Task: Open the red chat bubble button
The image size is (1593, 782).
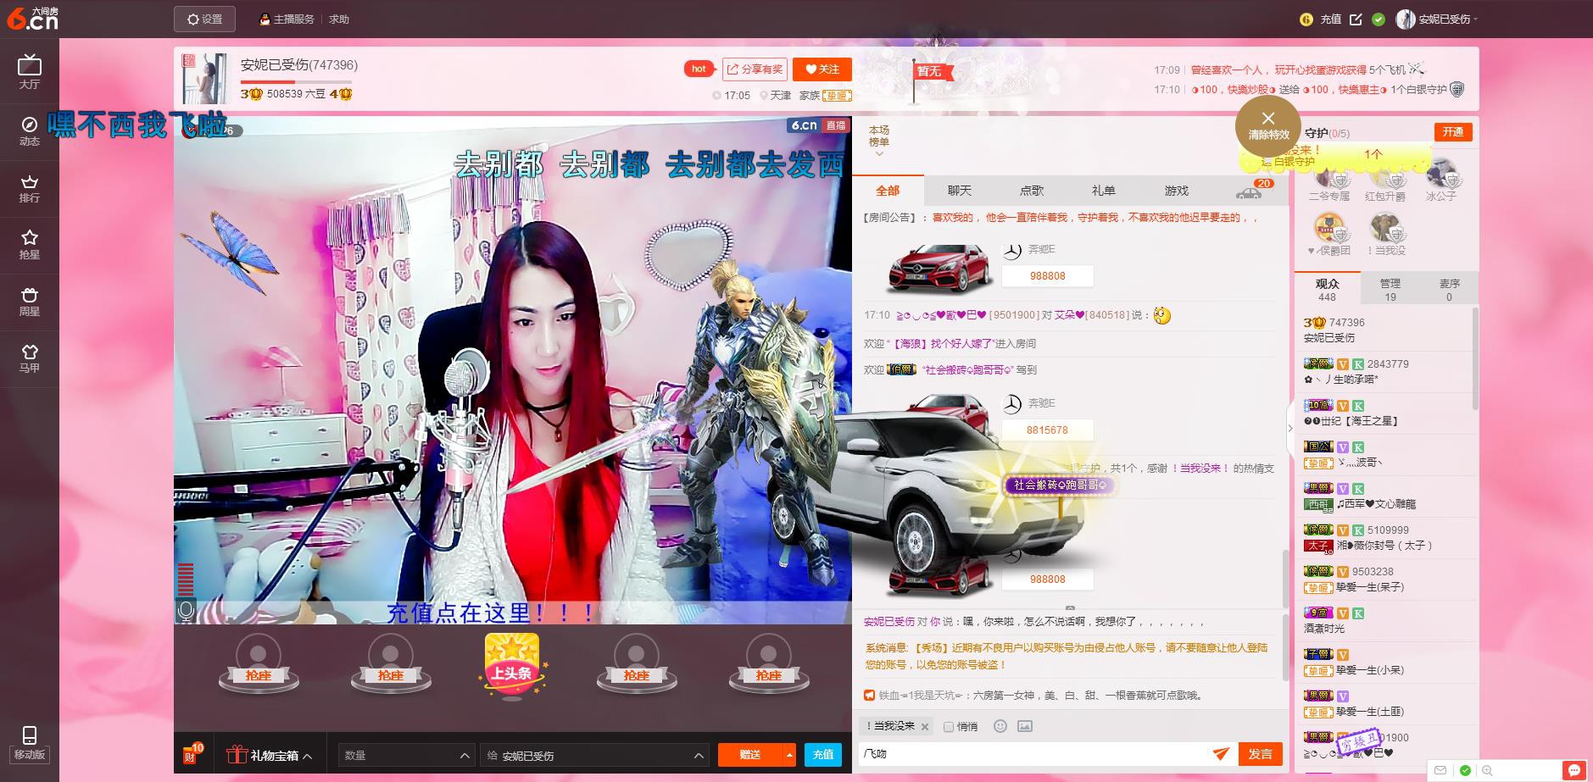Action: (x=1574, y=770)
